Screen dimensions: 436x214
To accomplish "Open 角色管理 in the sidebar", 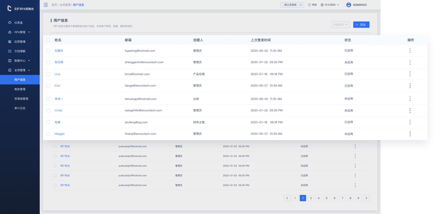I will (x=20, y=89).
